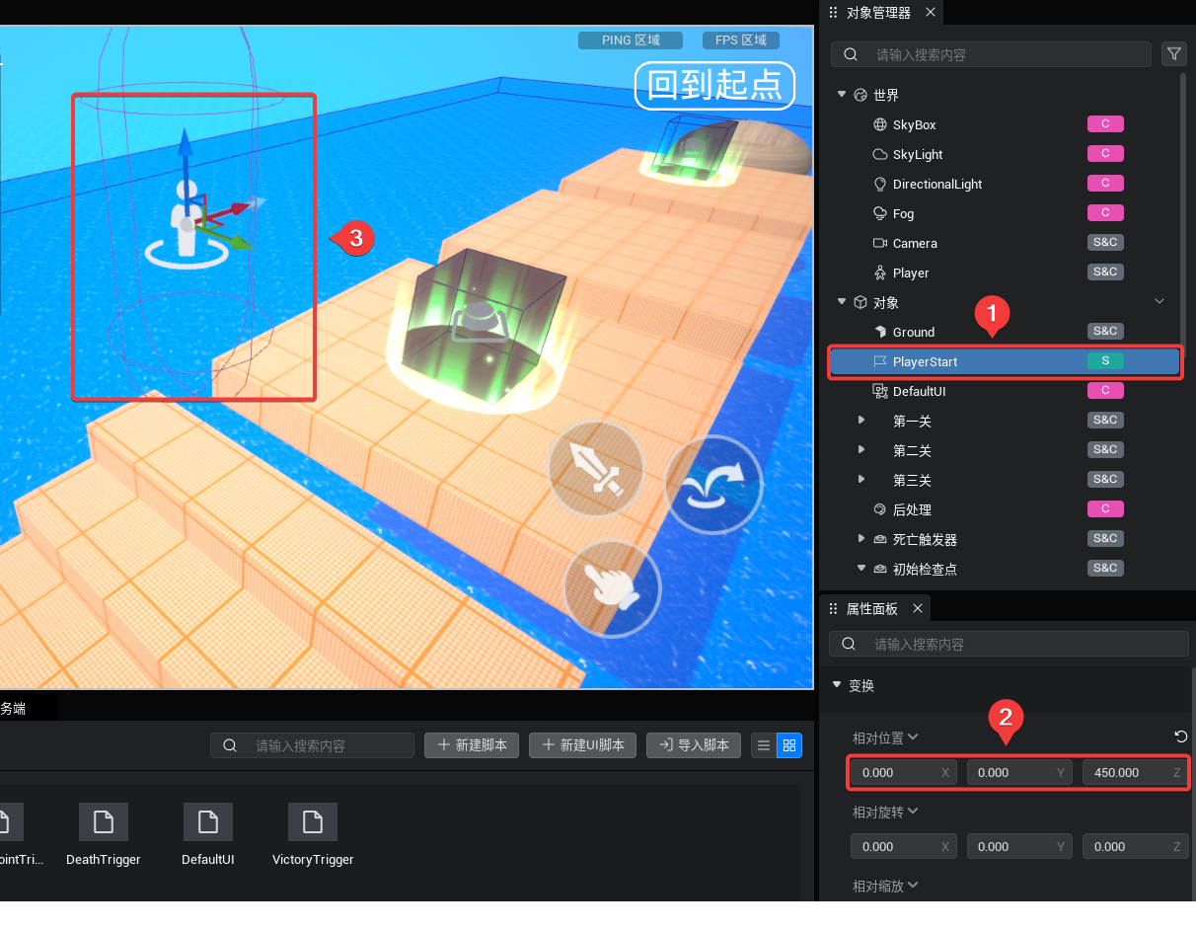Tap the hand interact button in viewport
This screenshot has width=1196, height=931.
611,588
